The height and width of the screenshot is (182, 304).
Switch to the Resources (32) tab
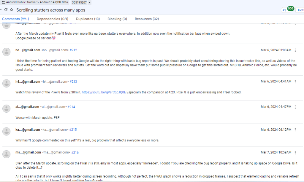coord(147,19)
